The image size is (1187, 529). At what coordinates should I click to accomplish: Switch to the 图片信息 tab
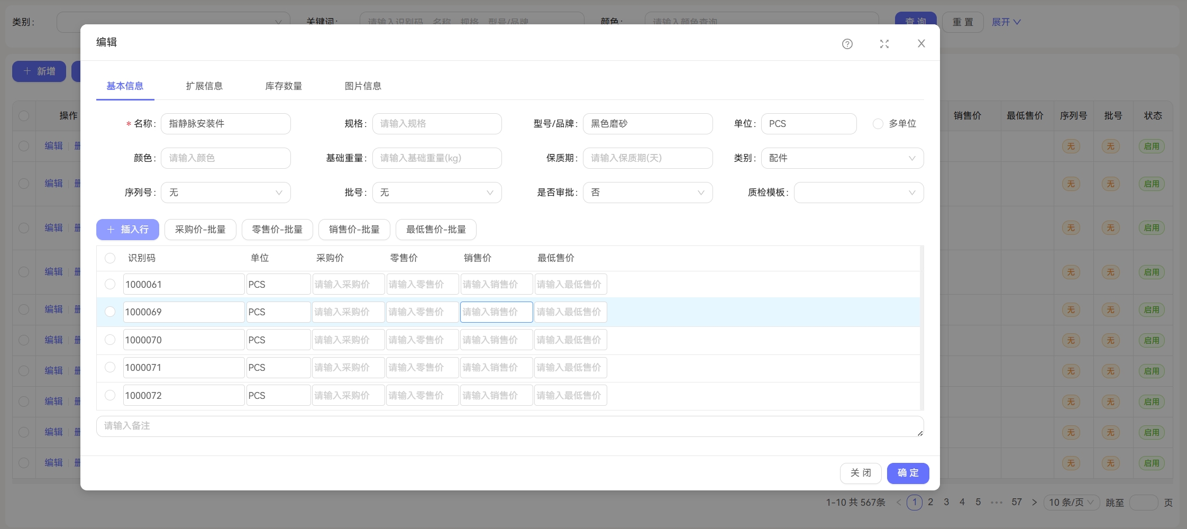(364, 86)
